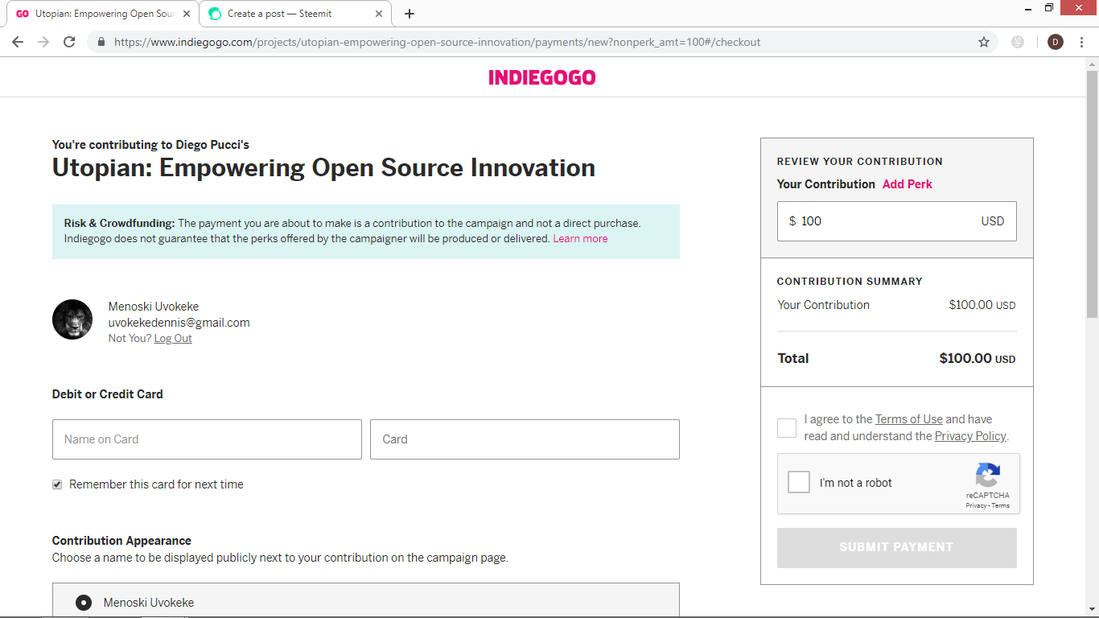Click the Contribution Appearance heading
The image size is (1099, 618).
coord(121,541)
